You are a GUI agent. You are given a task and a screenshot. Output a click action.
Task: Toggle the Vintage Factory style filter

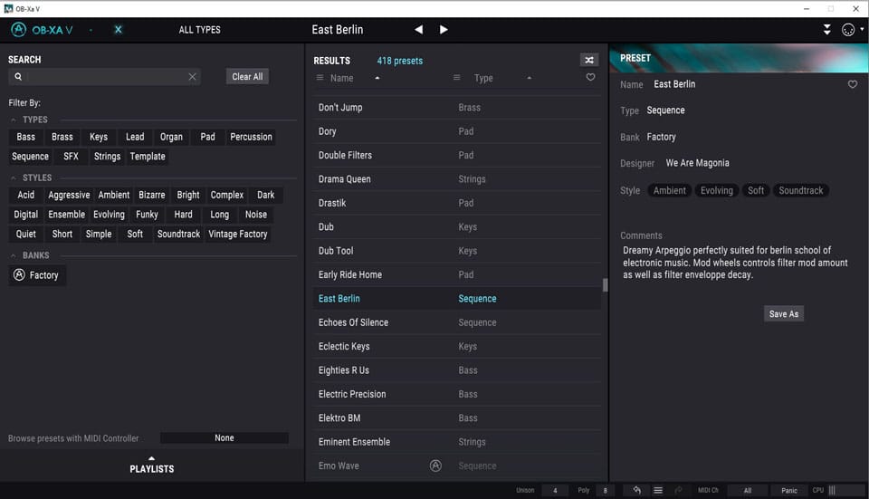click(238, 234)
